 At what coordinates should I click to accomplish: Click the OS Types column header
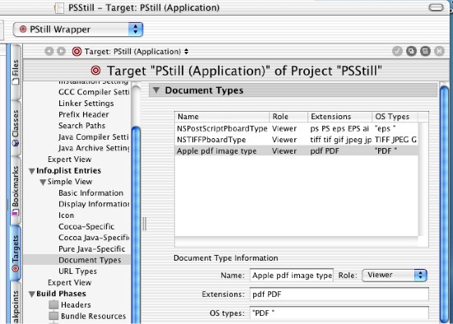click(x=395, y=117)
